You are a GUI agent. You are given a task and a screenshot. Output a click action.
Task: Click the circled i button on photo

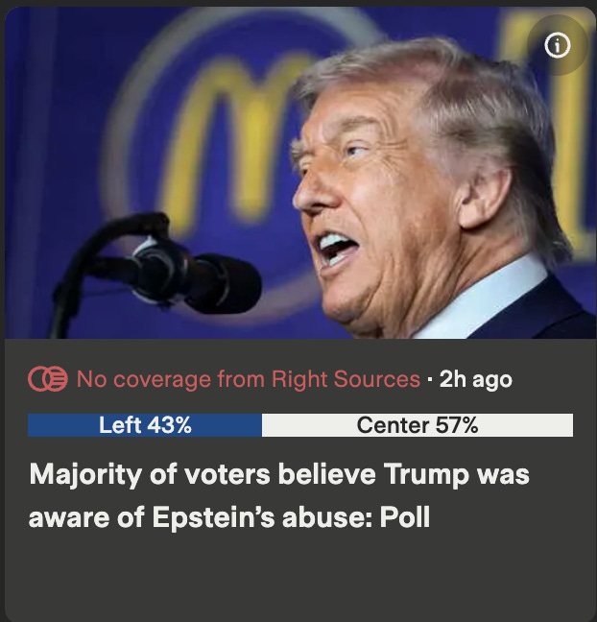click(557, 45)
